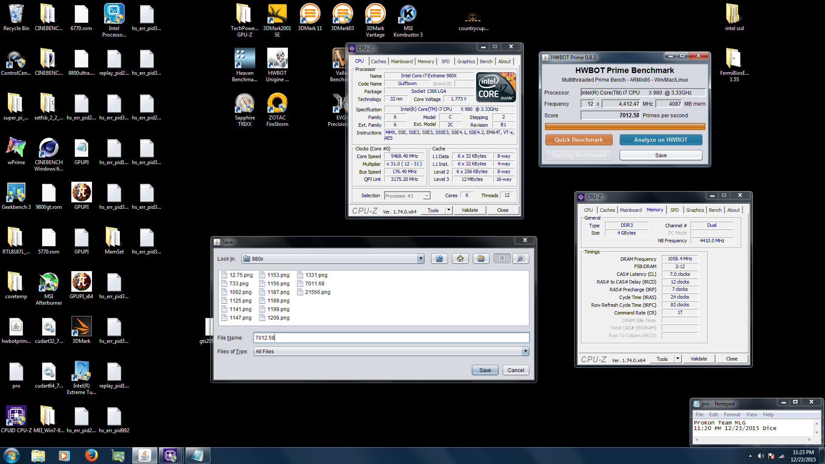Select ZOTAC FireStorm desktop icon
Viewport: 825px width, 464px height.
tap(277, 110)
